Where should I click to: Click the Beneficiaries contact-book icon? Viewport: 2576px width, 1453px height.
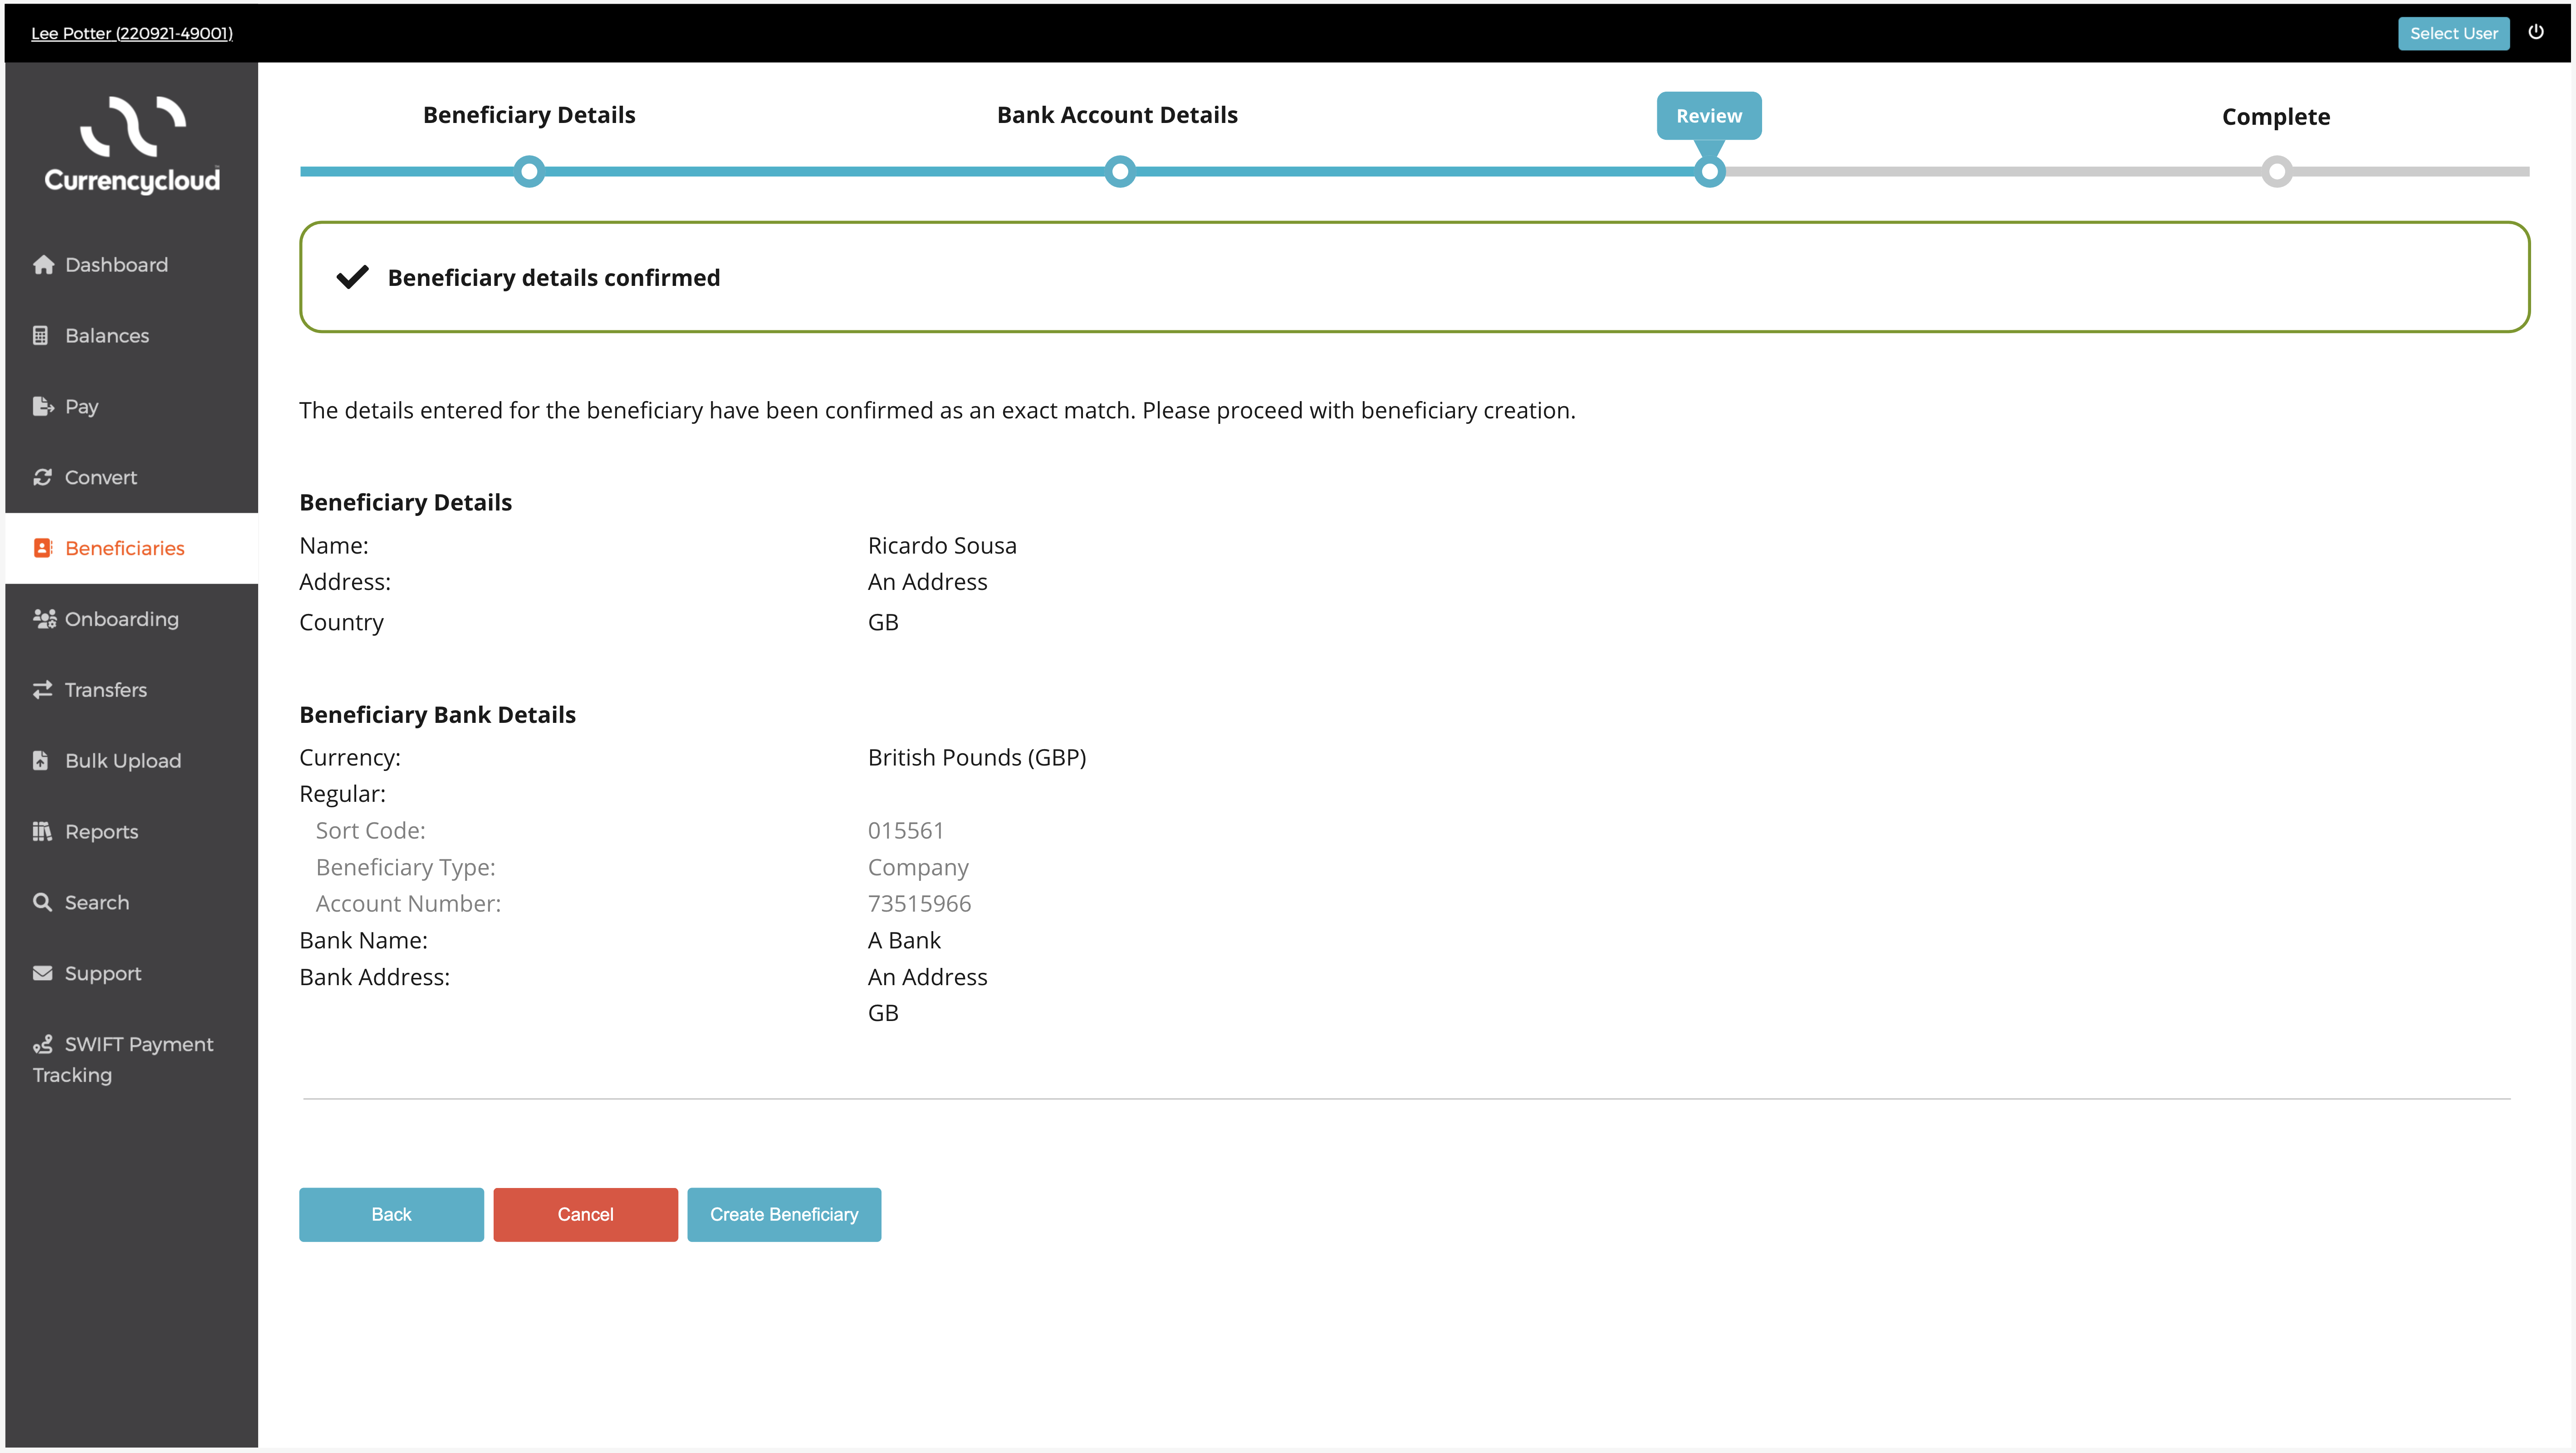(x=43, y=548)
